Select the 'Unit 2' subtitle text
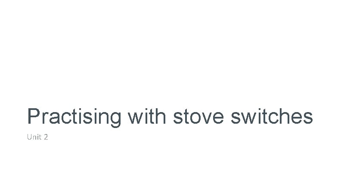This screenshot has height=195, width=347. [x=37, y=137]
